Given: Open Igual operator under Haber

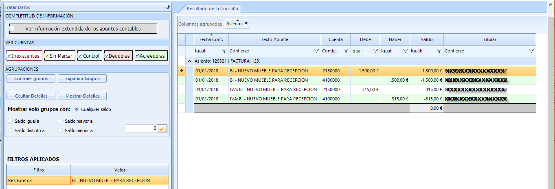Looking at the screenshot, I should [387, 51].
